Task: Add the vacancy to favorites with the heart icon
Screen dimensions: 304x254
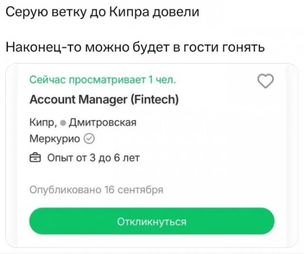Action: [x=266, y=81]
